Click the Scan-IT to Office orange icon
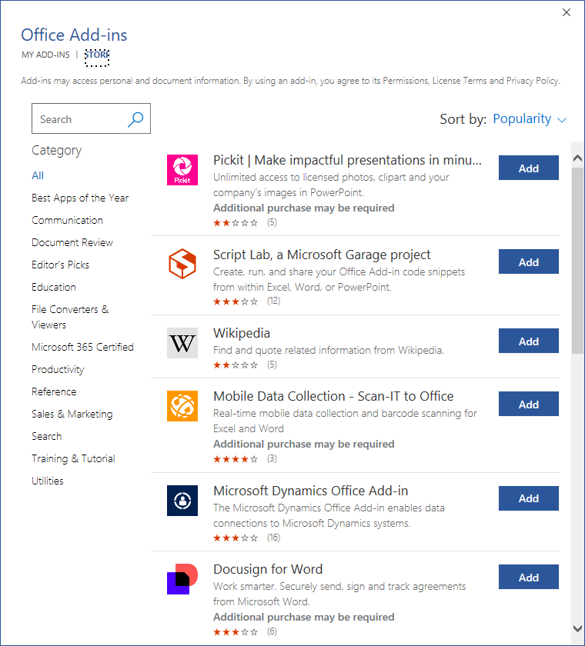This screenshot has height=646, width=585. 182,406
